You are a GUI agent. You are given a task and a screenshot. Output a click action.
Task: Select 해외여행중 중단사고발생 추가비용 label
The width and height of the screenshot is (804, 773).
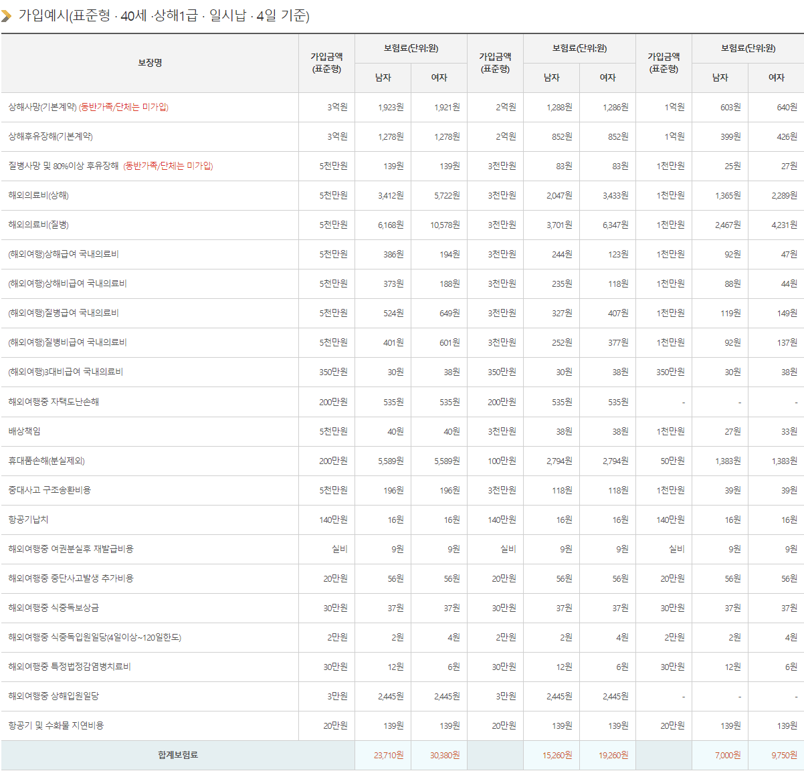pos(71,578)
